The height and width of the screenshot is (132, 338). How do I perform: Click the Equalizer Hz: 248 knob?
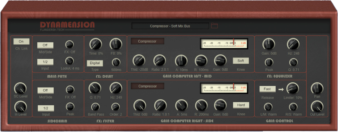[x=293, y=44]
